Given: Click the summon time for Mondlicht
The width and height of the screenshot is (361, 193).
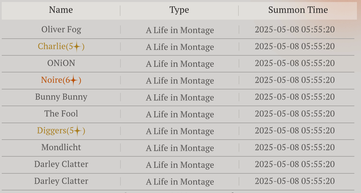Looking at the screenshot, I should point(295,147).
